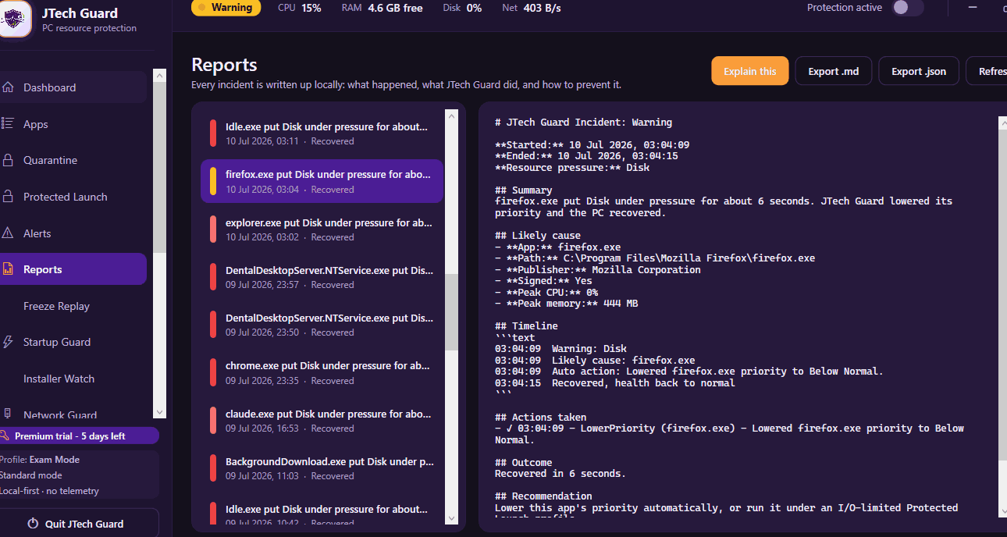Click the Local-first no telemetry text
This screenshot has width=1007, height=537.
pyautogui.click(x=50, y=491)
